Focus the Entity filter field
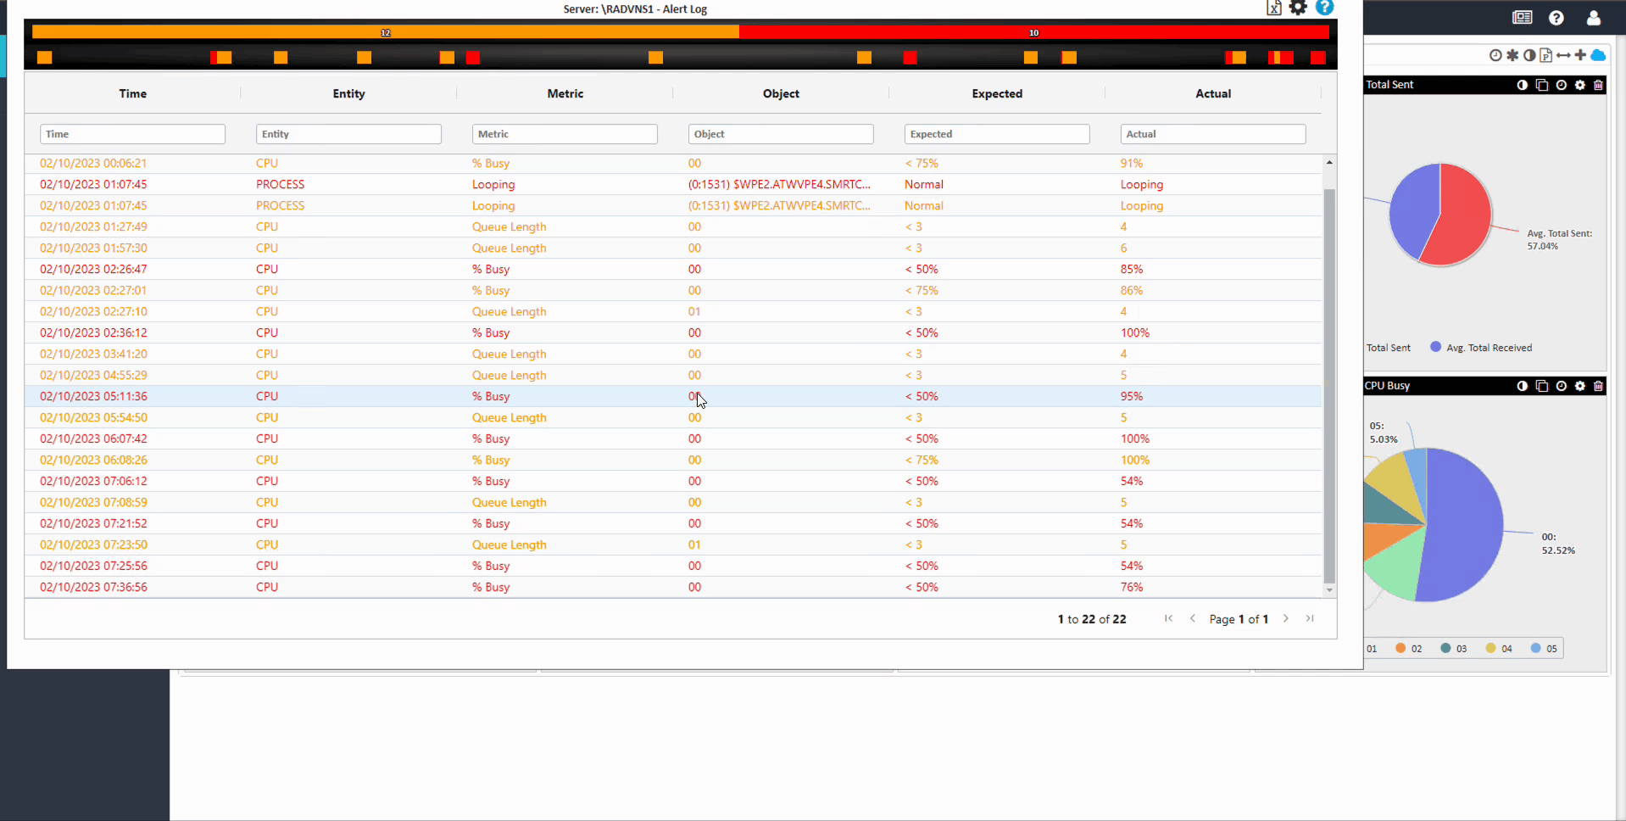Screen dimensions: 1626x821 coord(348,134)
